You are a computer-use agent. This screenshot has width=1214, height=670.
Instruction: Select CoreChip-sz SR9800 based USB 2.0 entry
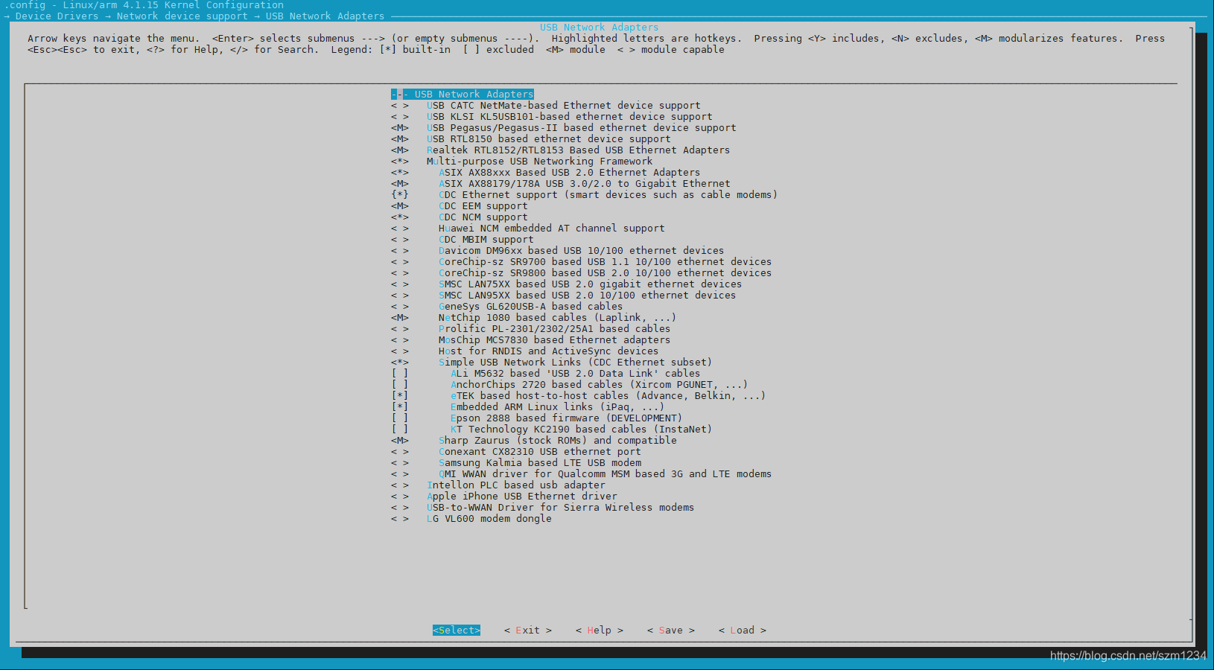coord(606,273)
